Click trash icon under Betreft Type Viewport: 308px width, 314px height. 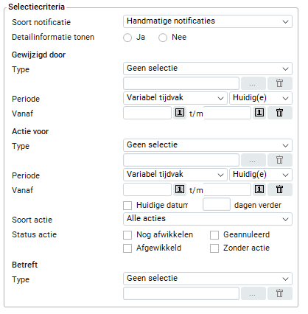pyautogui.click(x=280, y=293)
